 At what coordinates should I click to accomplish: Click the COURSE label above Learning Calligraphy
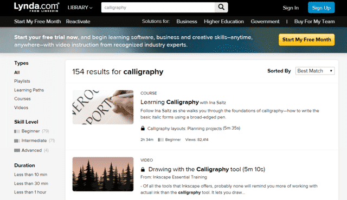149,93
